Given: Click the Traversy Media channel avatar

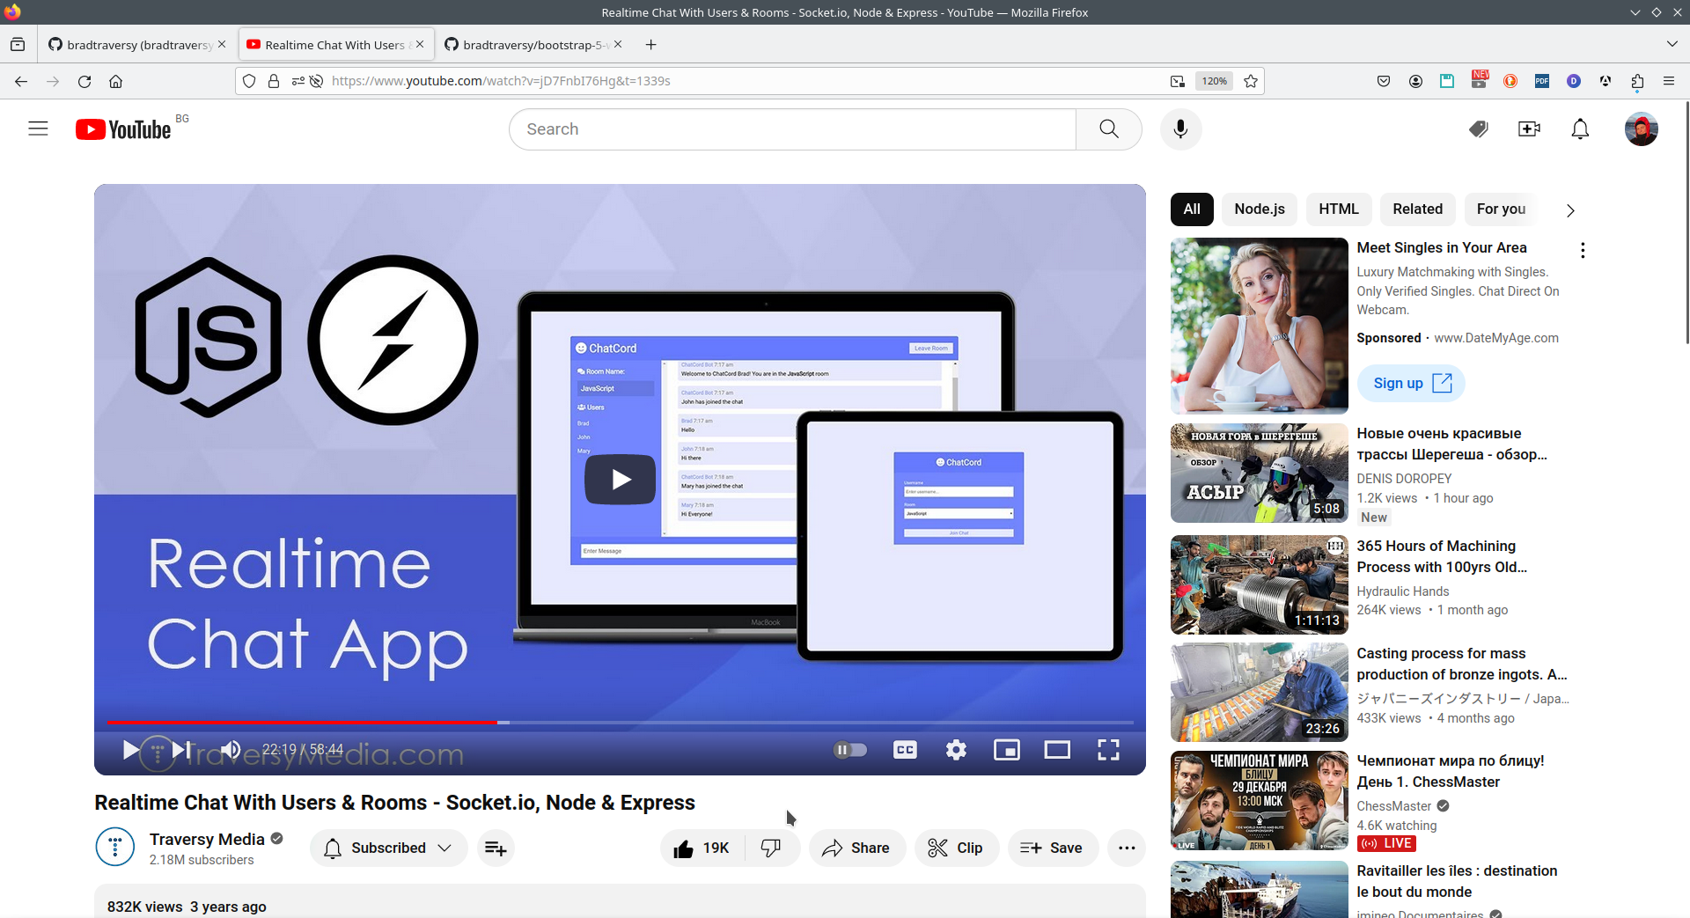Looking at the screenshot, I should 114,848.
